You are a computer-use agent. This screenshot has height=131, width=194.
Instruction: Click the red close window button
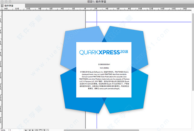tap(2, 2)
